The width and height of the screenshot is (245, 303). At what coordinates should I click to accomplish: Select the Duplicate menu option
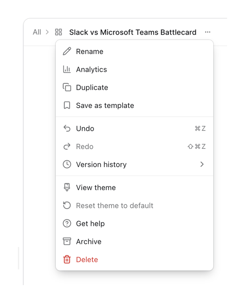[x=134, y=87]
